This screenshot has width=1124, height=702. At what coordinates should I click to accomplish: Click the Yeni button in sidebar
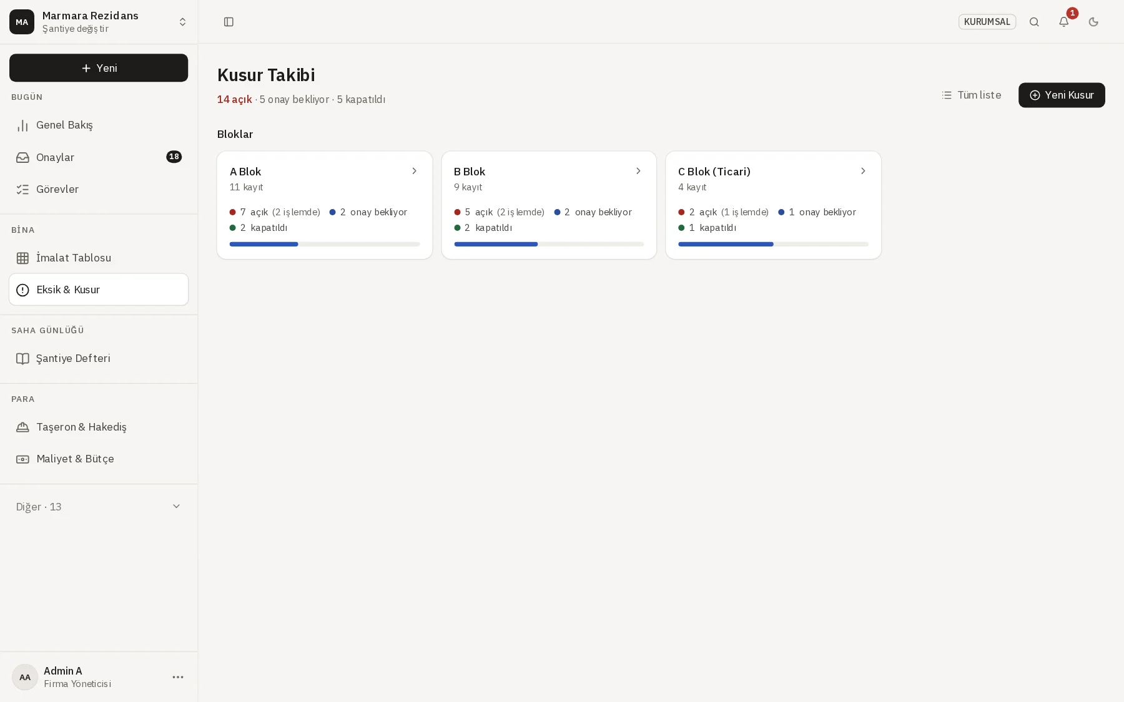[99, 67]
